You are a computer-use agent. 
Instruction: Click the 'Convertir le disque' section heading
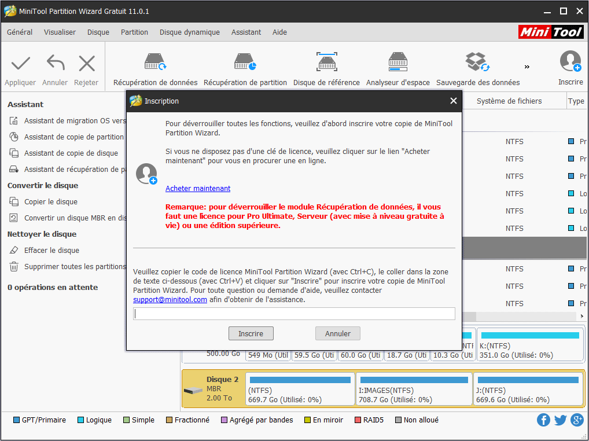[x=43, y=186]
